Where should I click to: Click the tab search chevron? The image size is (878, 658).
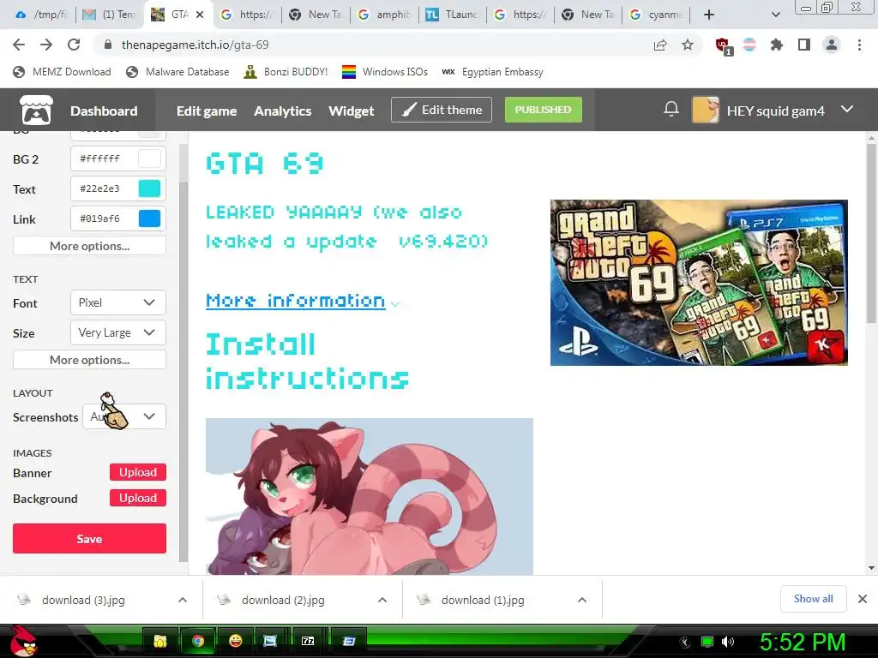(775, 15)
